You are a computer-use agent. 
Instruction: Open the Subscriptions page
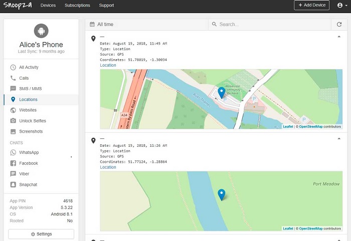77,6
